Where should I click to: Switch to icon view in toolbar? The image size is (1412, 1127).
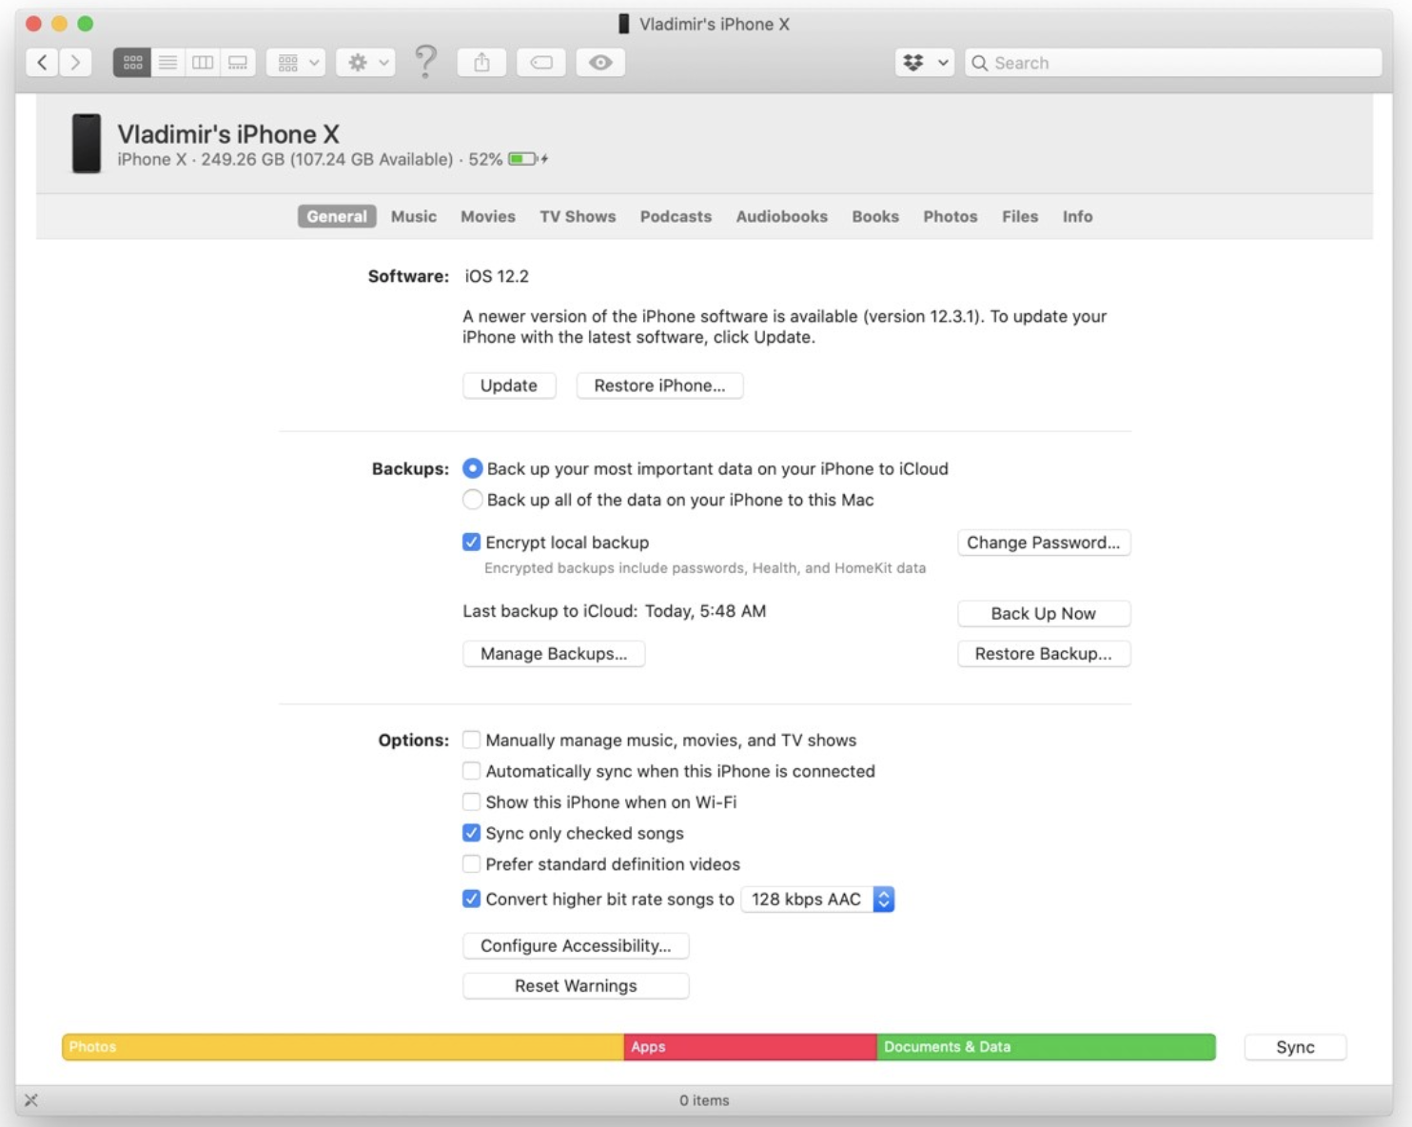132,63
